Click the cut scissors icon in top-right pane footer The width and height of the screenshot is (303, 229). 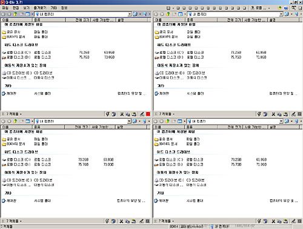coord(273,114)
